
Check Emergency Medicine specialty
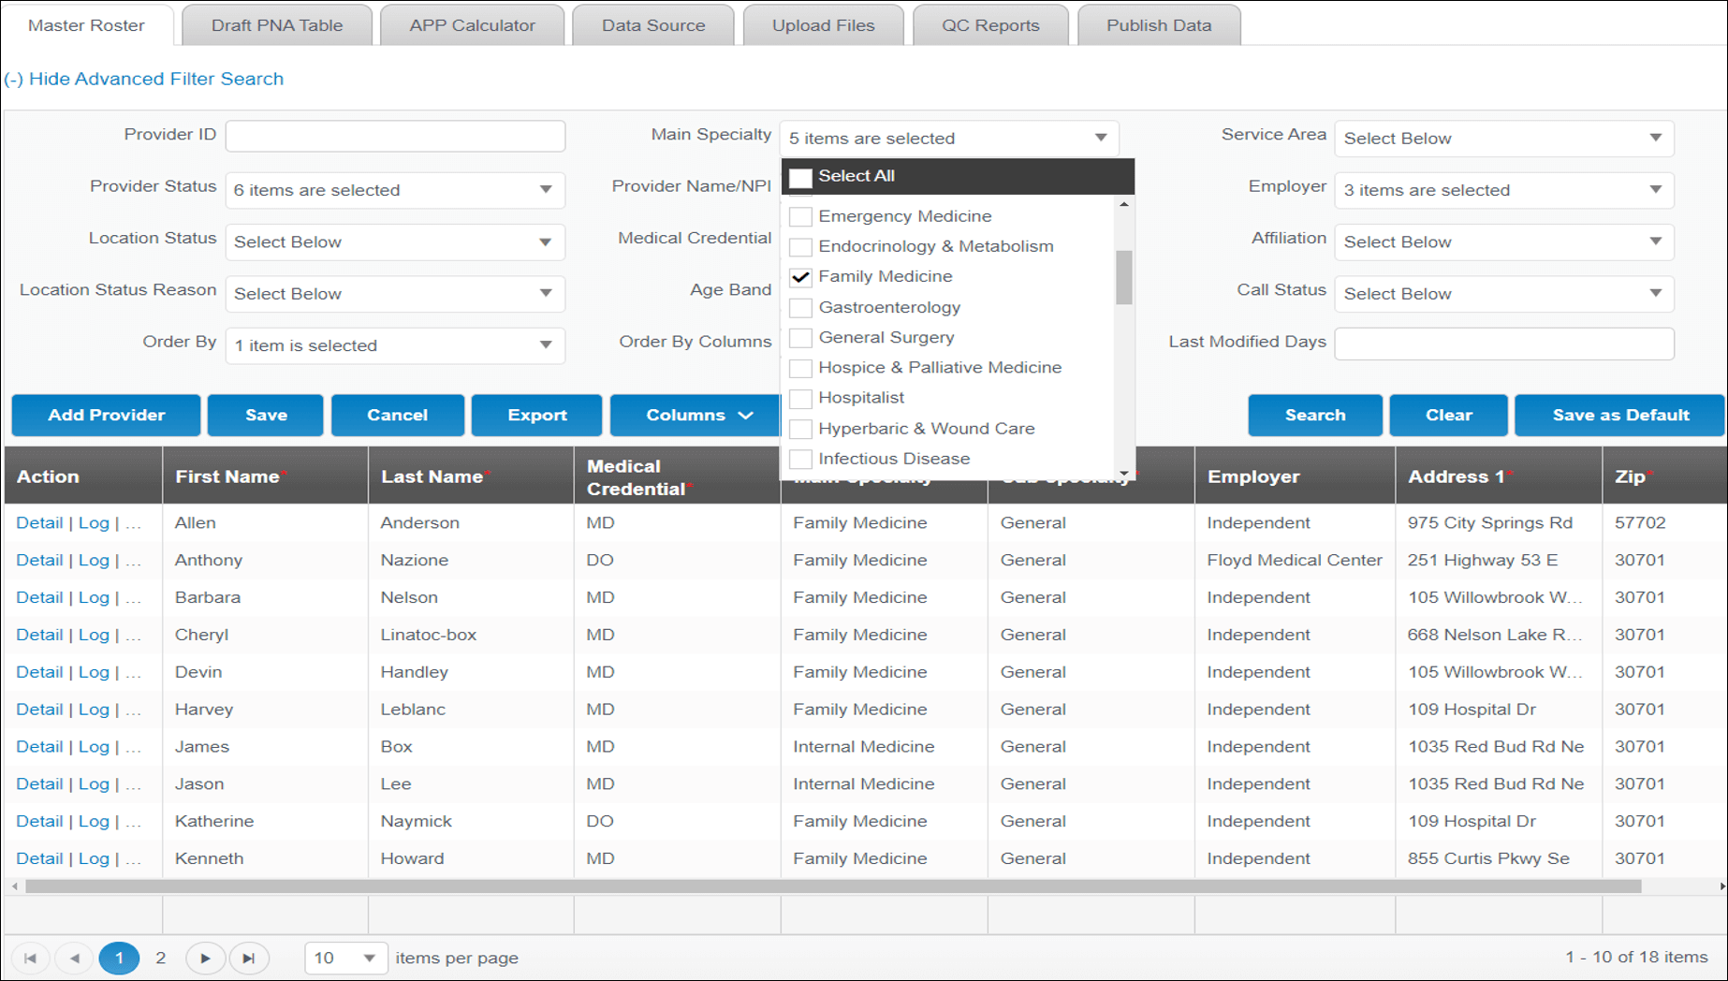click(800, 216)
